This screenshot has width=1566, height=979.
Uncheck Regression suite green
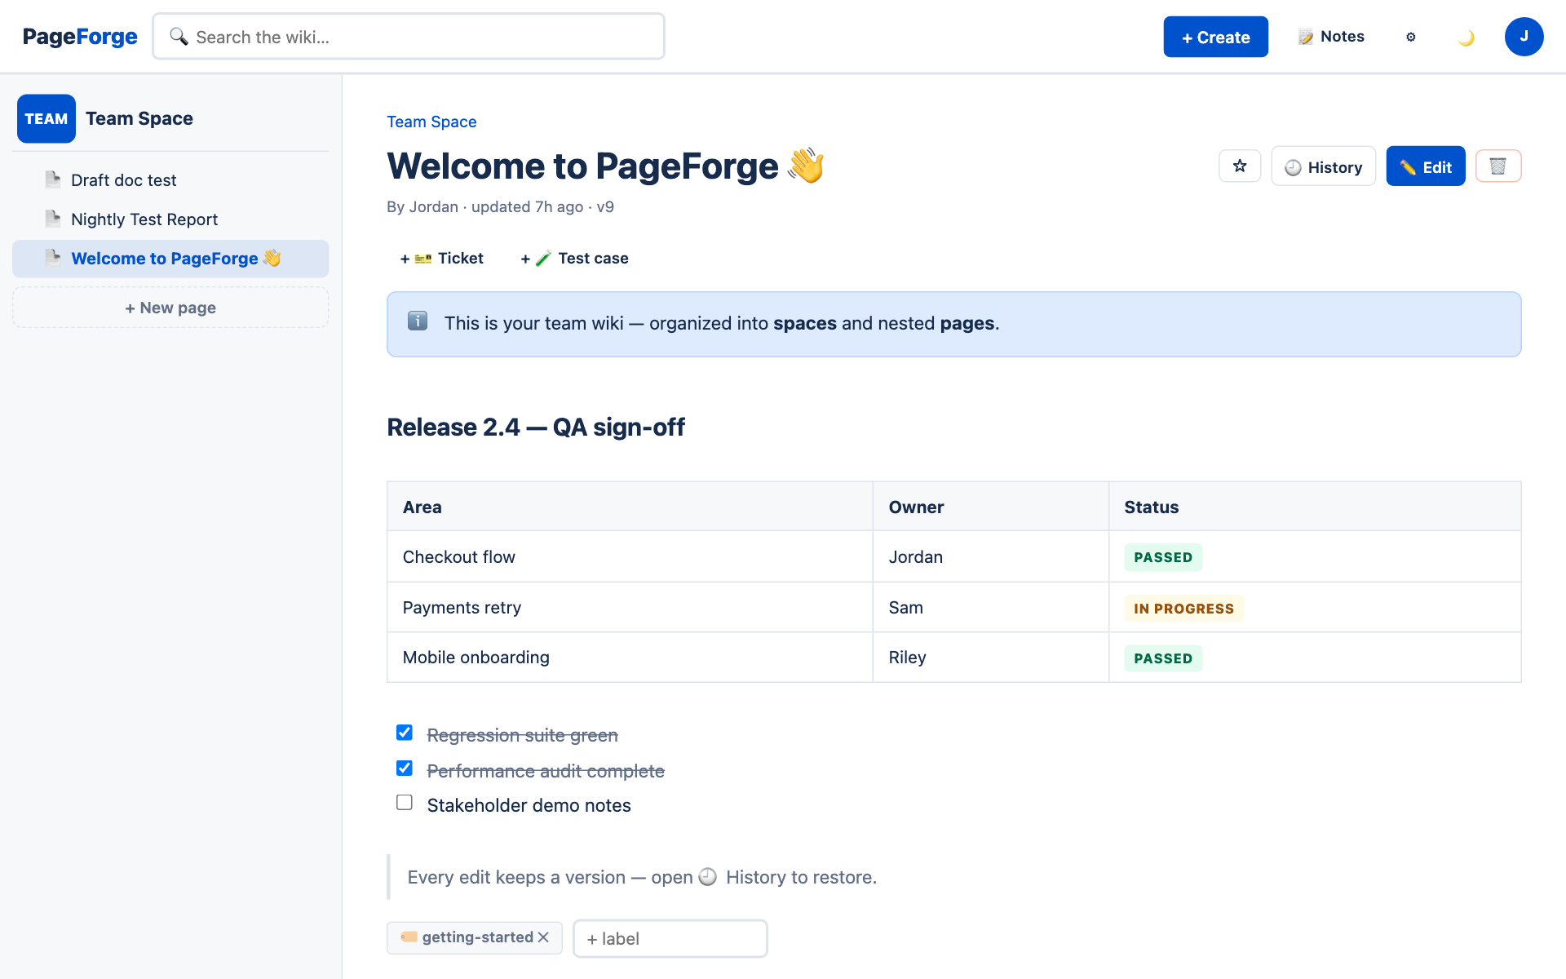tap(405, 733)
